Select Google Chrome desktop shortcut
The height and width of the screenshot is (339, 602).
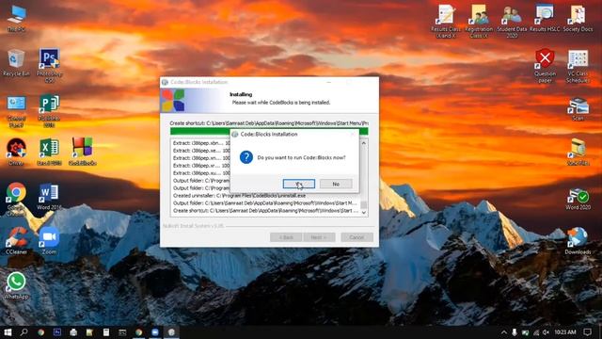click(x=16, y=199)
